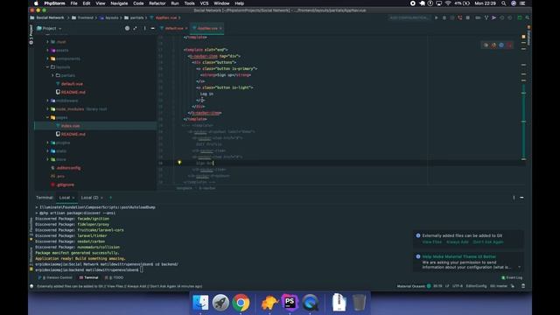The height and width of the screenshot is (315, 560).
Task: Open Launchpad rocket from the Dock
Action: 220,303
